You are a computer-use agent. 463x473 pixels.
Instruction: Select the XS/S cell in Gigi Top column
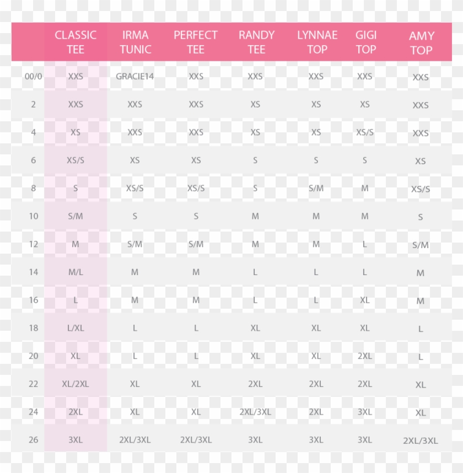pyautogui.click(x=364, y=132)
